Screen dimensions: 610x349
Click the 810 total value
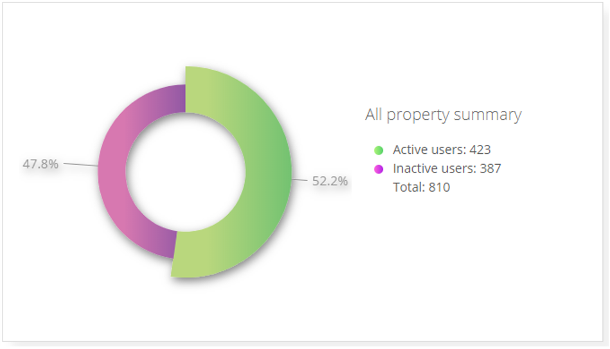(x=439, y=187)
